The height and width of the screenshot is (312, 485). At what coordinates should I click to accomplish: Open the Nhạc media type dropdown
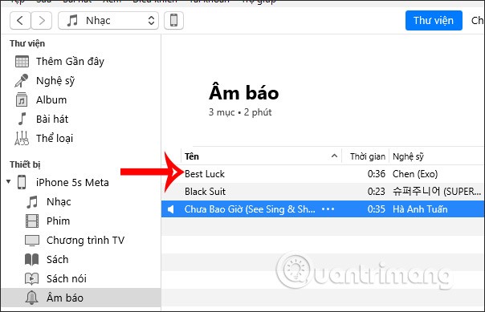pyautogui.click(x=108, y=21)
